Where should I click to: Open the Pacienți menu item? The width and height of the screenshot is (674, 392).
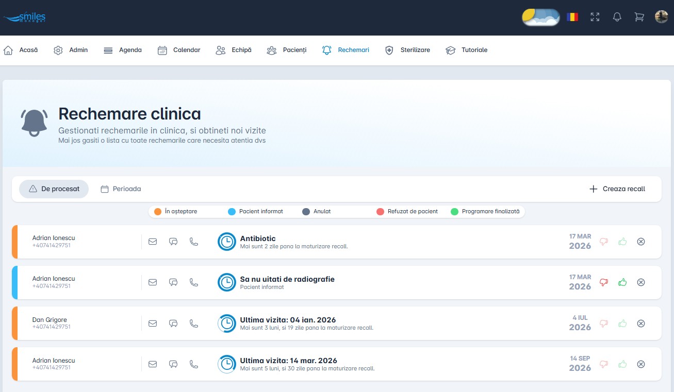pos(287,50)
